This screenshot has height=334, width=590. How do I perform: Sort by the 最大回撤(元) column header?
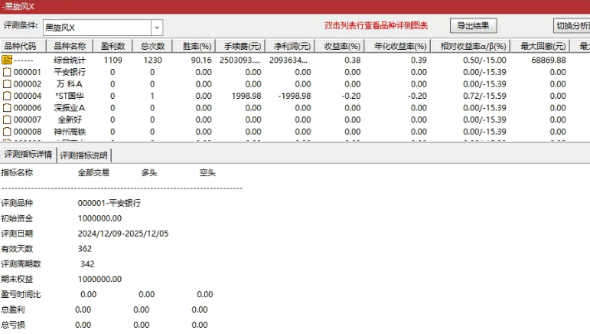540,46
